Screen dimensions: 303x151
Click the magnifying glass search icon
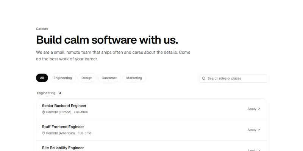204,79
